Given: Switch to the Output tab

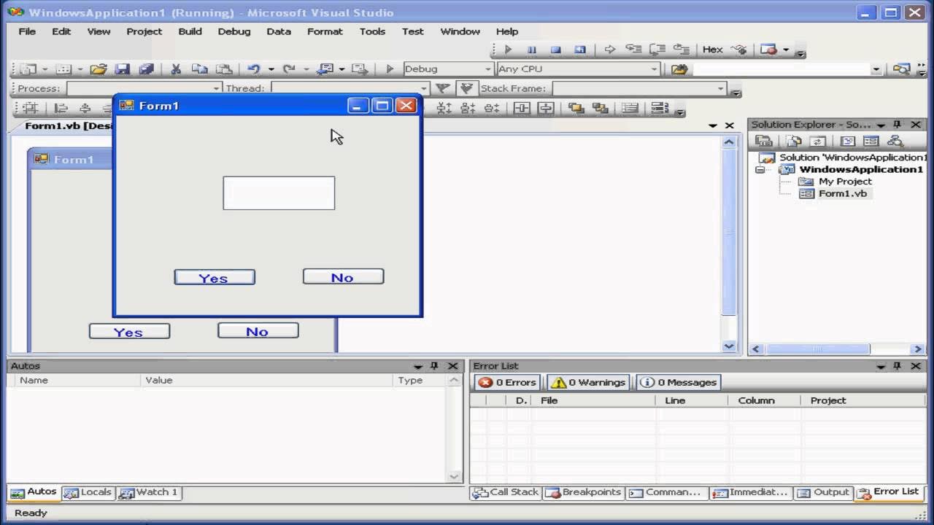Looking at the screenshot, I should [823, 492].
